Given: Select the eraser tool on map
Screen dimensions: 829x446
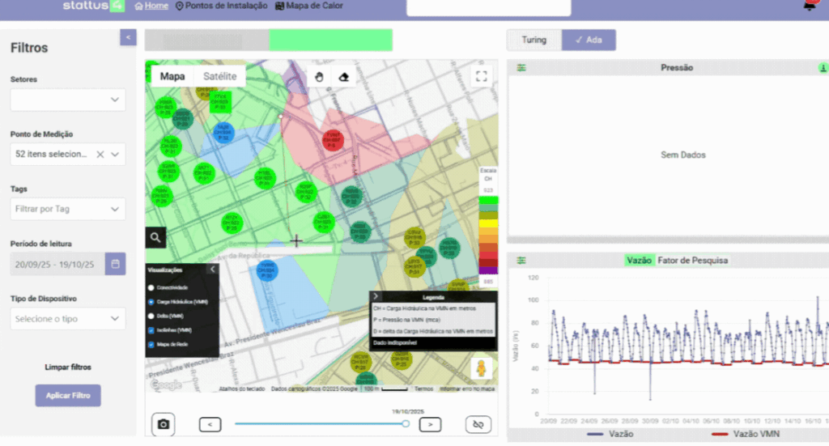Looking at the screenshot, I should coord(344,76).
